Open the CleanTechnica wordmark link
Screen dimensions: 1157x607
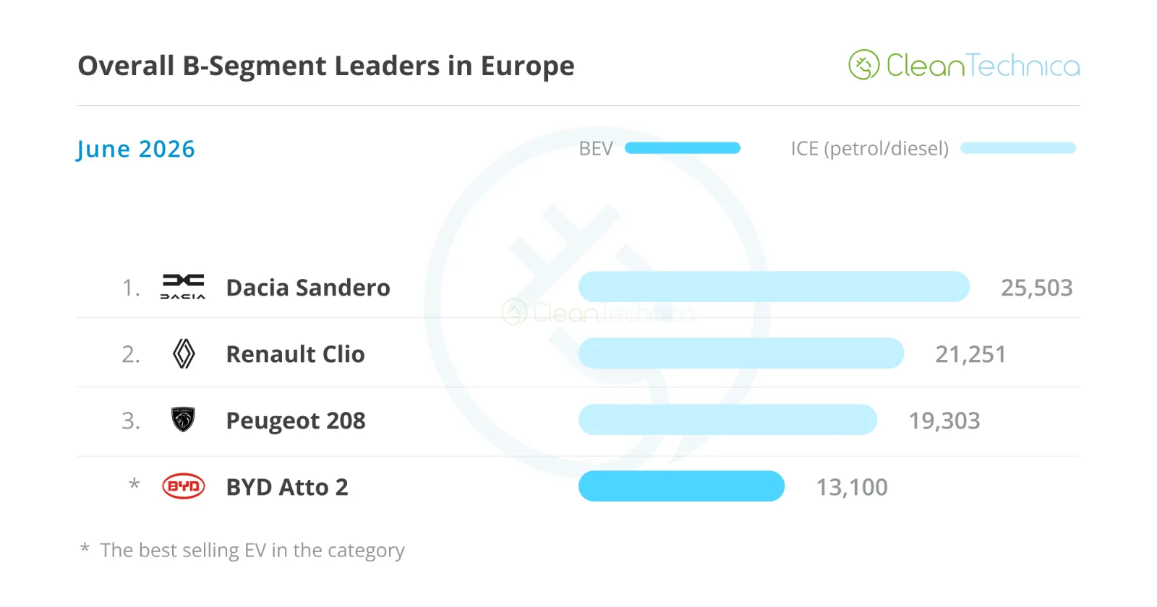(983, 66)
